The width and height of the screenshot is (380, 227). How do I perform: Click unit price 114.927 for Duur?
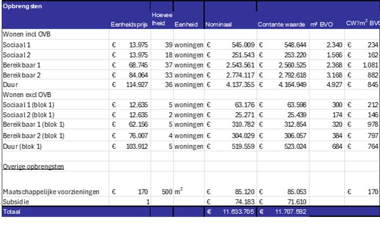(x=137, y=84)
